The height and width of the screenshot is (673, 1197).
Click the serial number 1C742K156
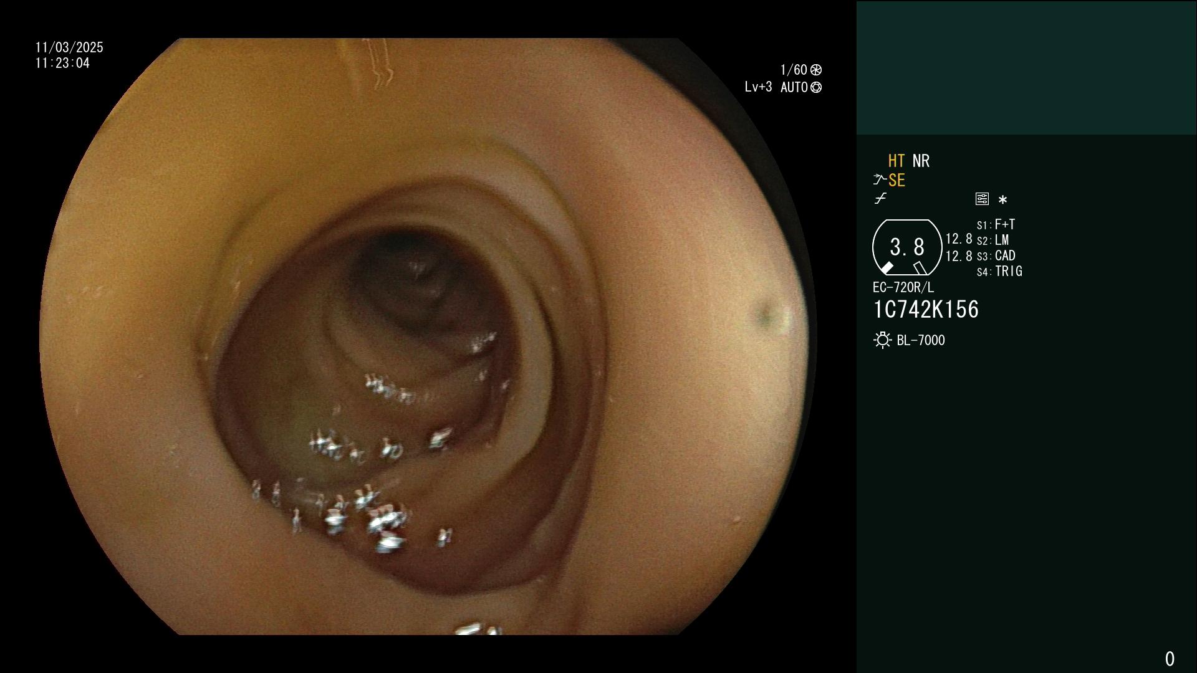pos(926,310)
